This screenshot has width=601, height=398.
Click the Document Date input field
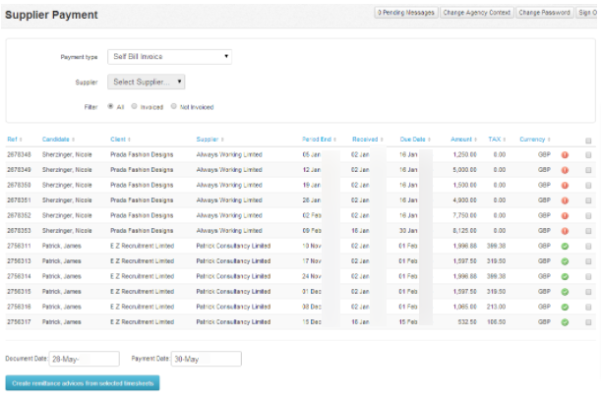coord(84,359)
